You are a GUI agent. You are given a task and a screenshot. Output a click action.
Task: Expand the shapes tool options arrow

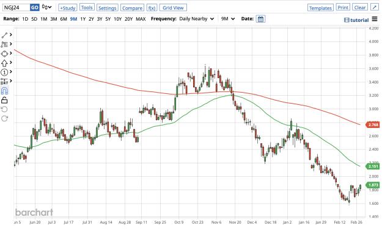coord(11,54)
